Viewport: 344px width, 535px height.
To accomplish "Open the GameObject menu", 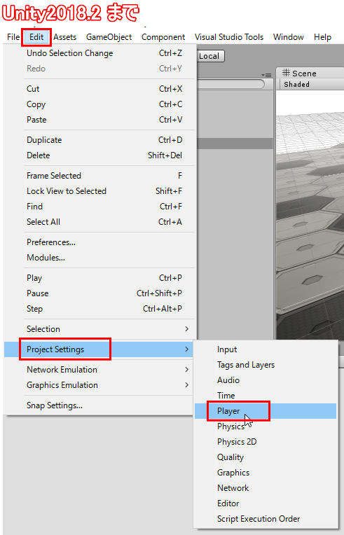I will click(x=109, y=37).
